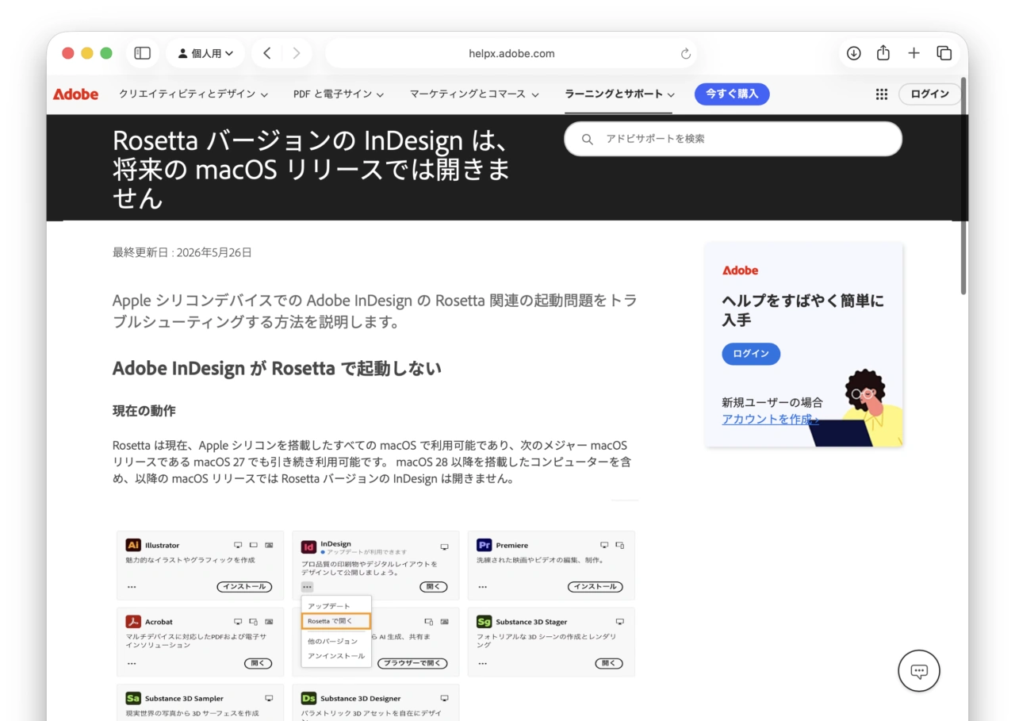Click the magnifier icon in the search box

point(588,139)
